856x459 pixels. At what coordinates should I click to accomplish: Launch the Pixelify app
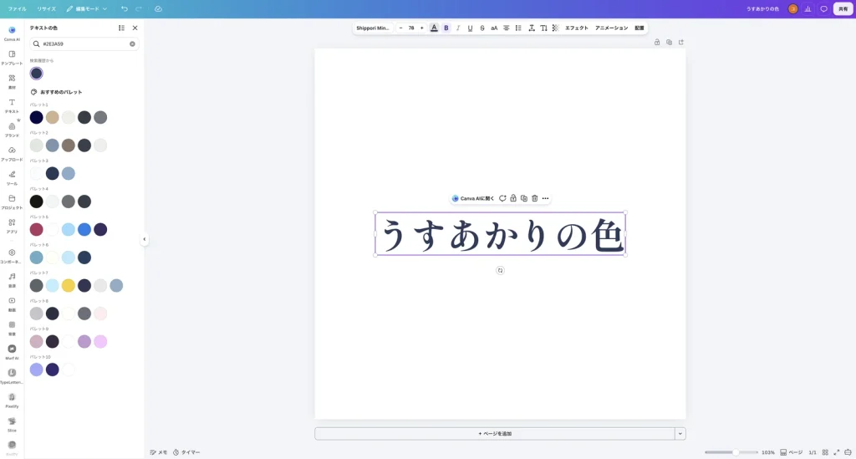pos(12,400)
